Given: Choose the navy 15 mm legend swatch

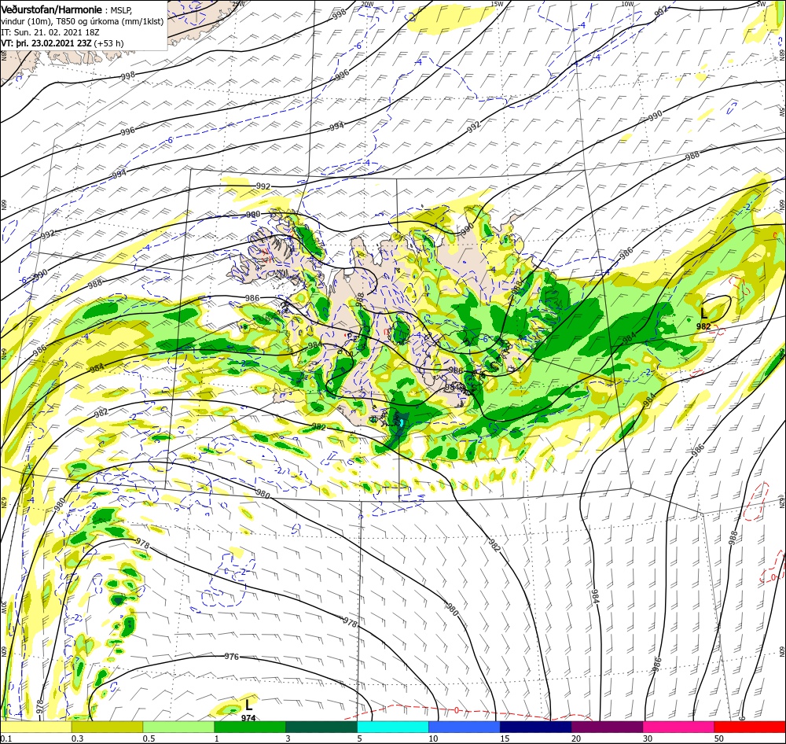Looking at the screenshot, I should 535,727.
